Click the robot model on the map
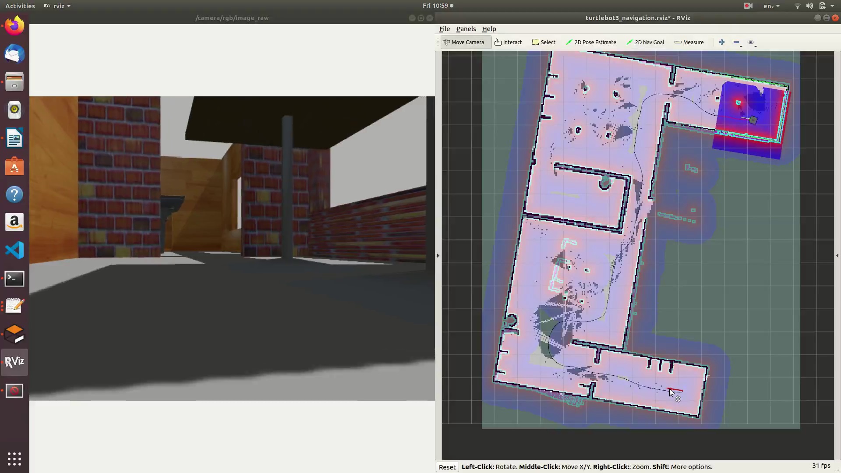 (x=753, y=120)
